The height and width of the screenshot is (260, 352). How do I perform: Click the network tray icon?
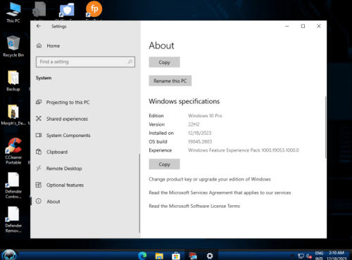click(x=301, y=256)
